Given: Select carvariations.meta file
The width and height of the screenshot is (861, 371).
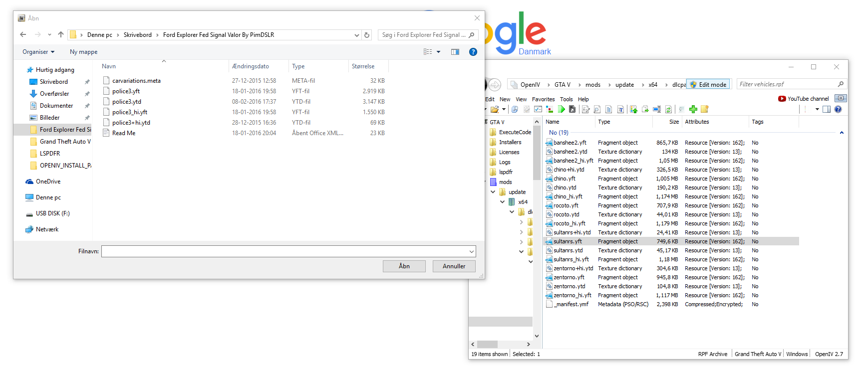Looking at the screenshot, I should click(136, 81).
